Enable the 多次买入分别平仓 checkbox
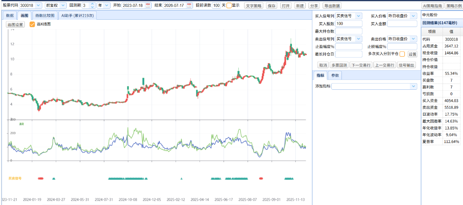Image resolution: width=463 pixels, height=205 pixels. pos(402,54)
